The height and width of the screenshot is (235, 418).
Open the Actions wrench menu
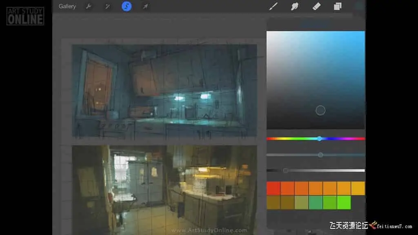pyautogui.click(x=89, y=7)
